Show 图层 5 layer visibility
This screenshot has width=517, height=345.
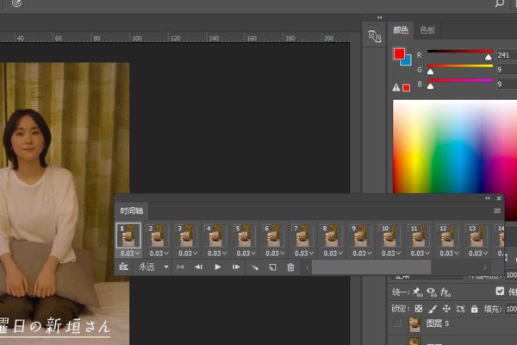coord(396,324)
